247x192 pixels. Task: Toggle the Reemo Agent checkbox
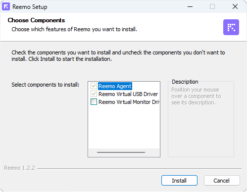tap(94, 86)
